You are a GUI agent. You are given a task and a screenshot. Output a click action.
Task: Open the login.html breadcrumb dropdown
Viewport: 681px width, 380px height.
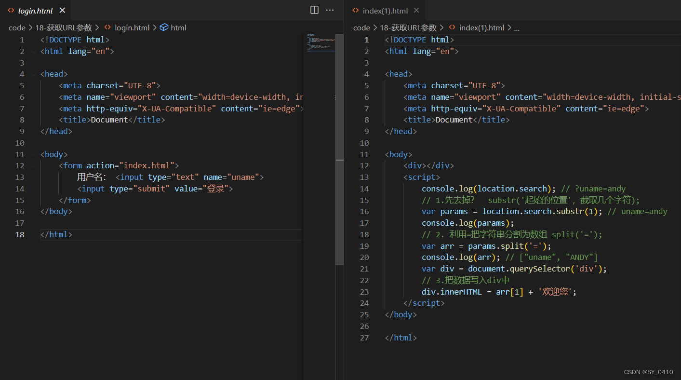[x=132, y=27]
